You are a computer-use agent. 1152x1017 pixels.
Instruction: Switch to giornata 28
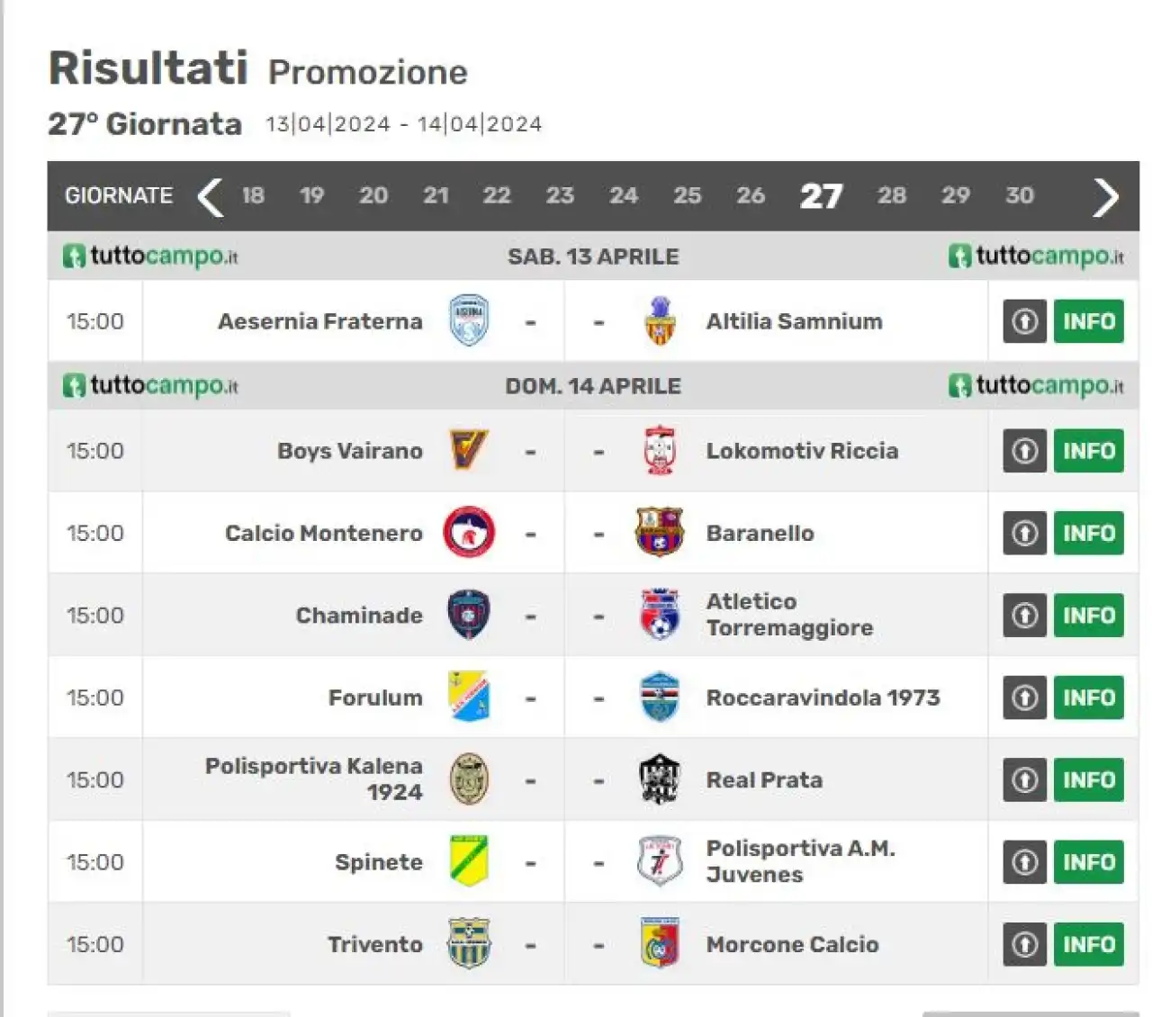click(892, 195)
